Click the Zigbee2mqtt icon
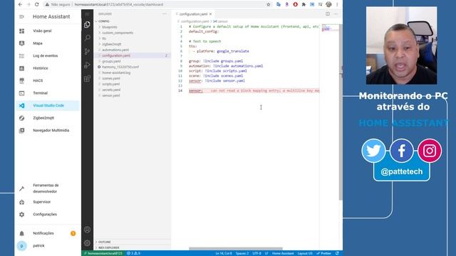This screenshot has height=256, width=456. point(22,118)
